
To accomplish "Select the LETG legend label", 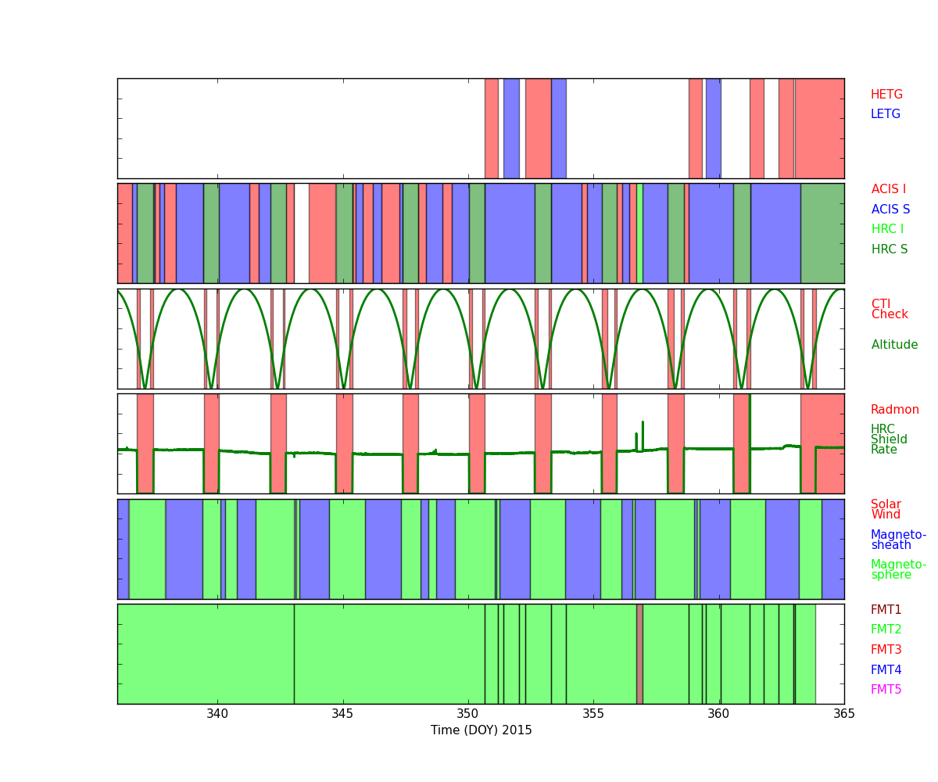I will 886,114.
